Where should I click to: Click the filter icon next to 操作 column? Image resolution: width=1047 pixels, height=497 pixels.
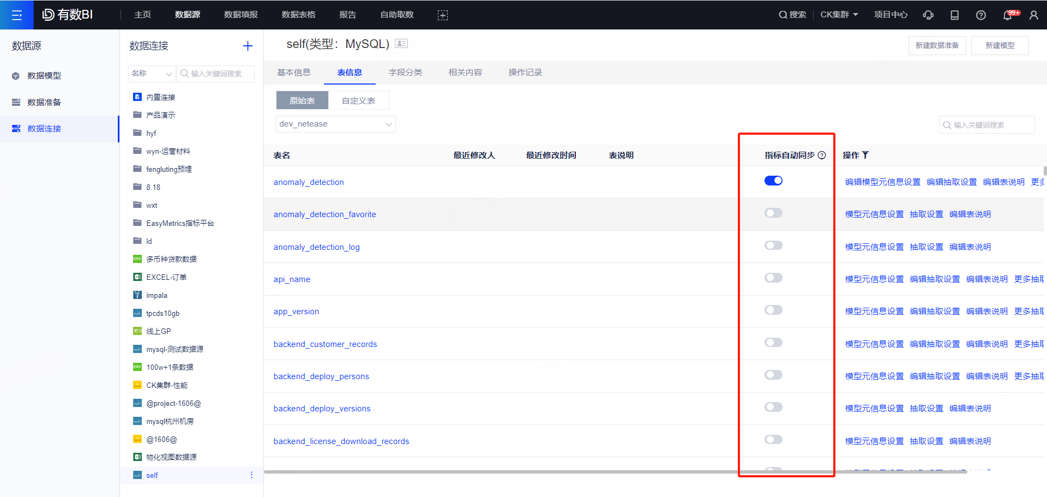[x=865, y=155]
